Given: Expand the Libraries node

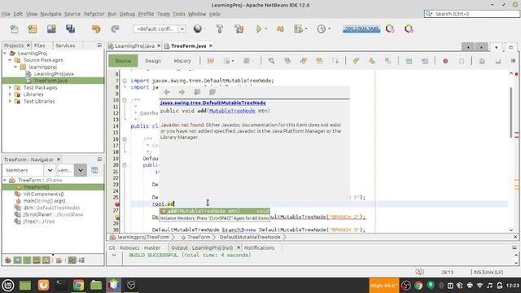Looking at the screenshot, I should click(x=10, y=94).
